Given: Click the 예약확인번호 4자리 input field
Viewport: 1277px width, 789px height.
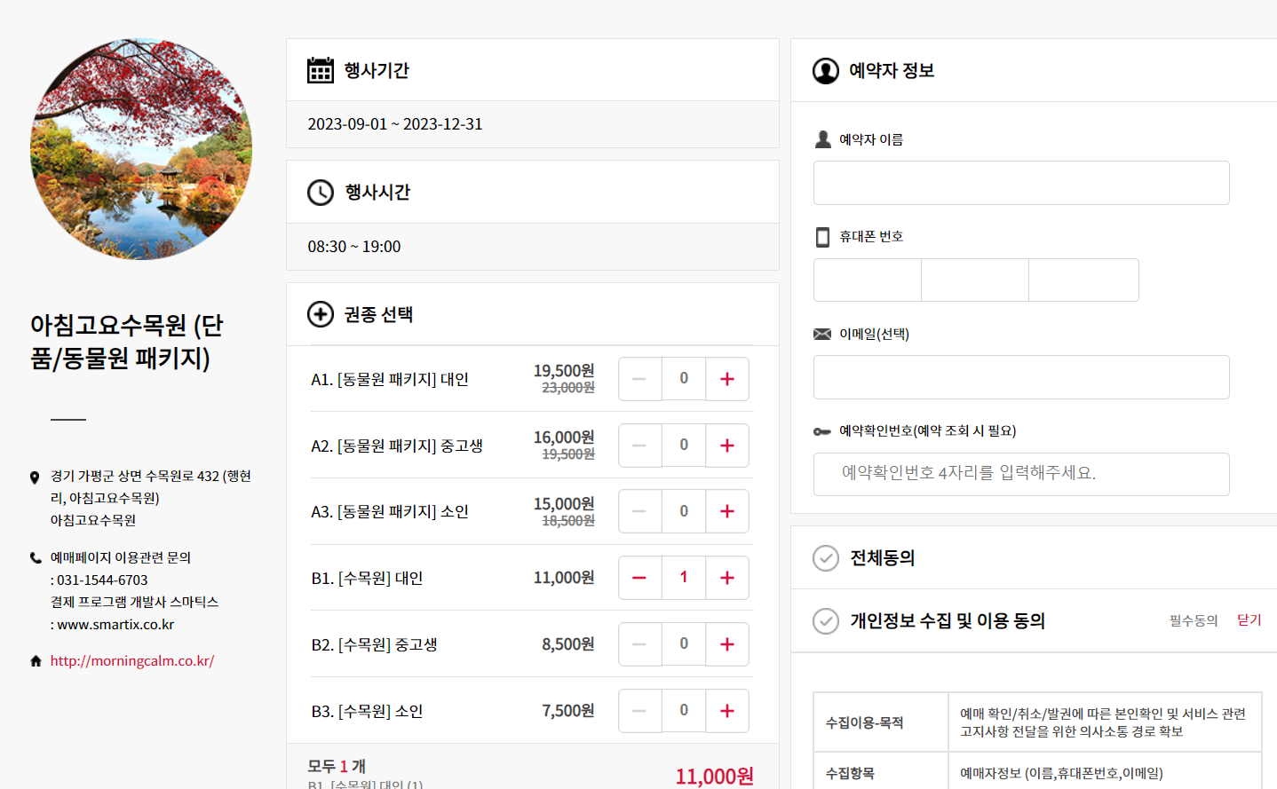Looking at the screenshot, I should click(1020, 474).
